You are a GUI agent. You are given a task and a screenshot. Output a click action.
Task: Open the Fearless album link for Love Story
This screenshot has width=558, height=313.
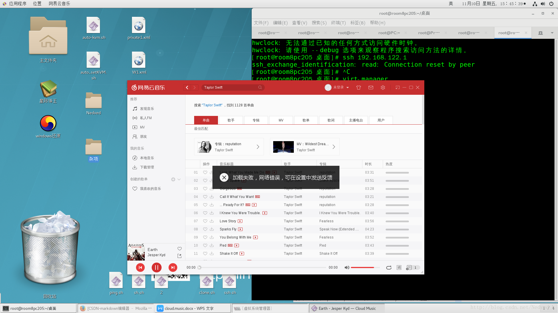point(326,221)
